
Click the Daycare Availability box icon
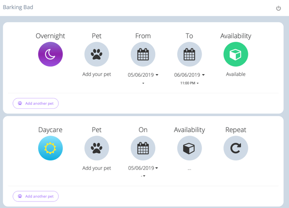pyautogui.click(x=189, y=148)
